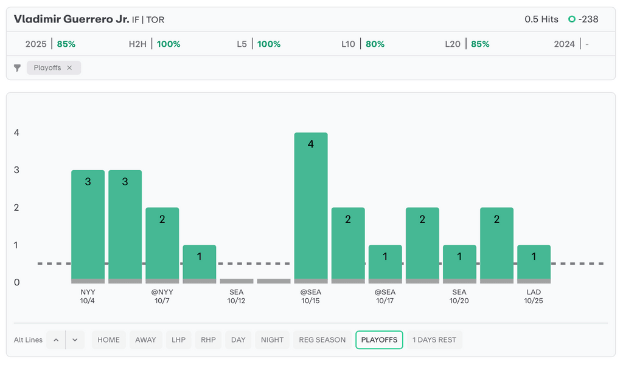Filter by DAY games
Image resolution: width=623 pixels, height=365 pixels.
click(238, 340)
